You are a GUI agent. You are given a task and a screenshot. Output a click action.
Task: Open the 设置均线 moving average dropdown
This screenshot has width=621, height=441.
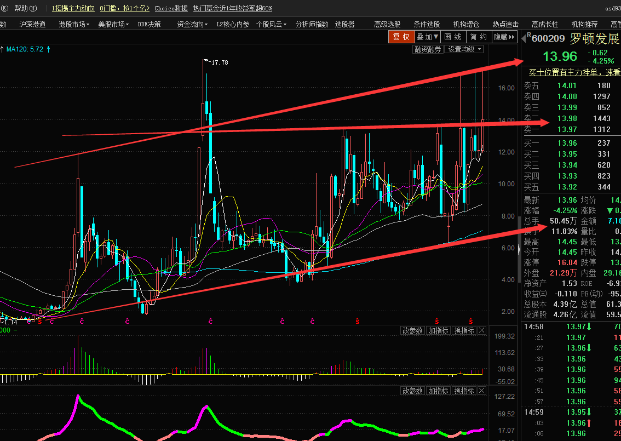click(464, 49)
